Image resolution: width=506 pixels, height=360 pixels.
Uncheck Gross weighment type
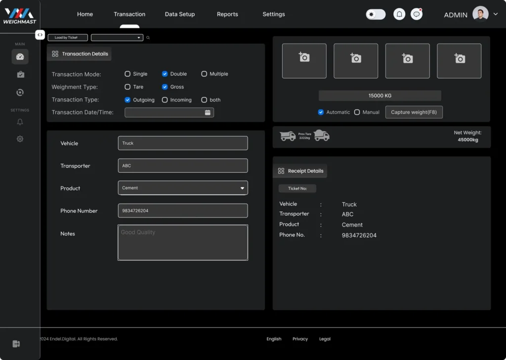pyautogui.click(x=165, y=87)
